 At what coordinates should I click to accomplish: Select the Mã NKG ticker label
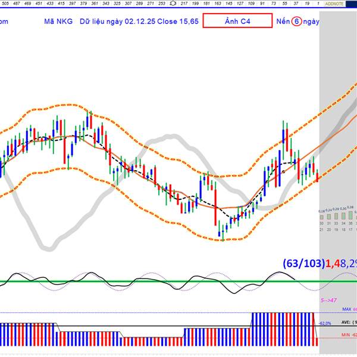58,21
